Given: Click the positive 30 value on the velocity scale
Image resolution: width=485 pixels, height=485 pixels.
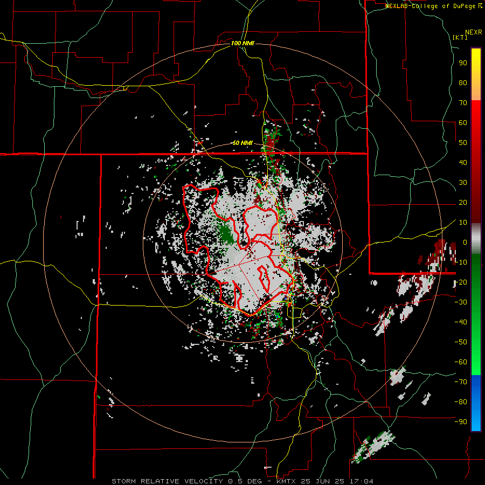Looking at the screenshot, I should click(x=463, y=183).
